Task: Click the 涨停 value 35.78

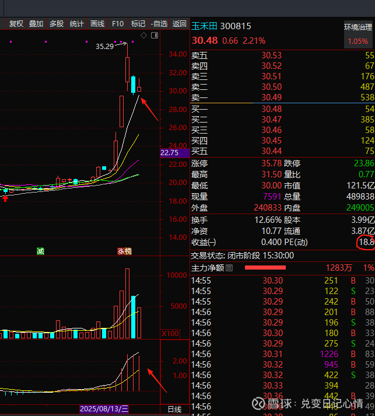Action: coord(272,163)
